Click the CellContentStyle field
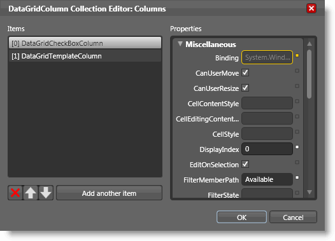This screenshot has width=335, height=241. pos(267,103)
